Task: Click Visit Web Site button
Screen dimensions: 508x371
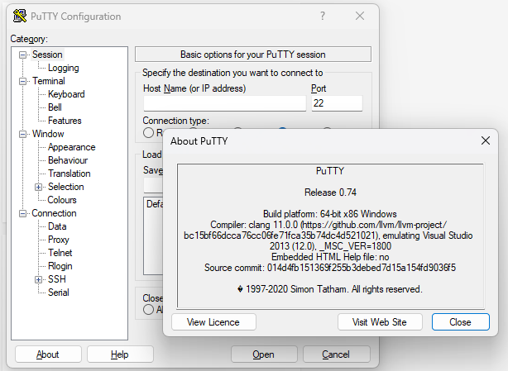Action: [380, 322]
